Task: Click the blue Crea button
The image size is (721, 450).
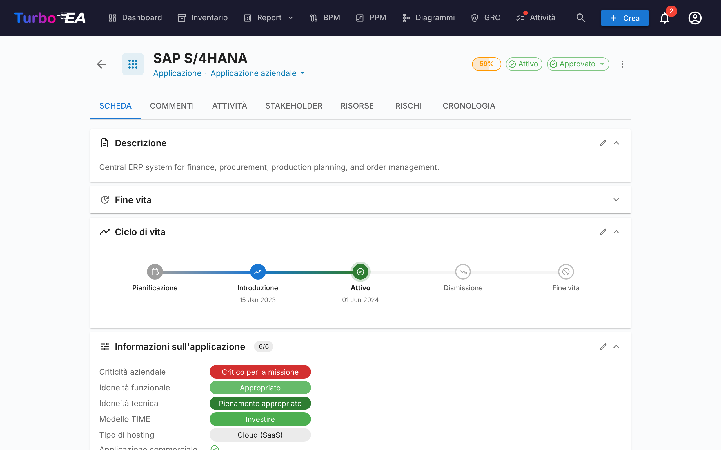Action: click(625, 18)
